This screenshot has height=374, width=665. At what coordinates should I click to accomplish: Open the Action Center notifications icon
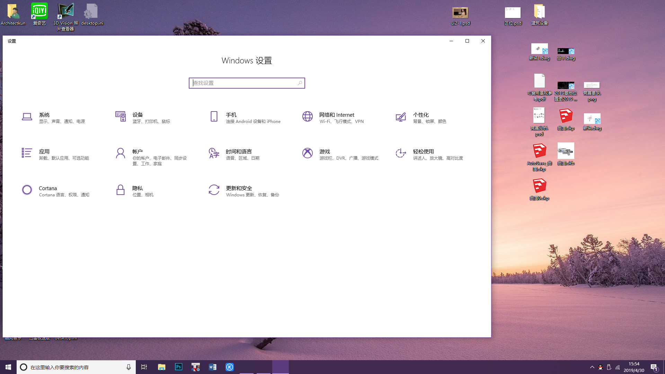pyautogui.click(x=654, y=367)
